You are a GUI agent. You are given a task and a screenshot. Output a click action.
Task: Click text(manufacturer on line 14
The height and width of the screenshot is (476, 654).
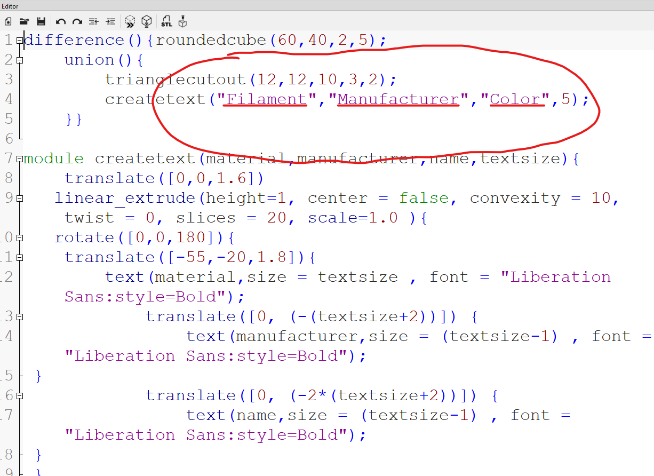[276, 336]
